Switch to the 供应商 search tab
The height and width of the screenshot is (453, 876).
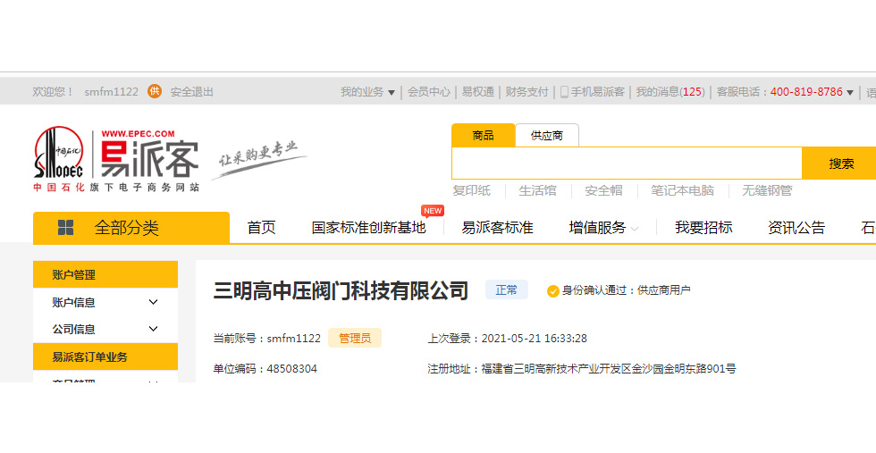coord(547,135)
